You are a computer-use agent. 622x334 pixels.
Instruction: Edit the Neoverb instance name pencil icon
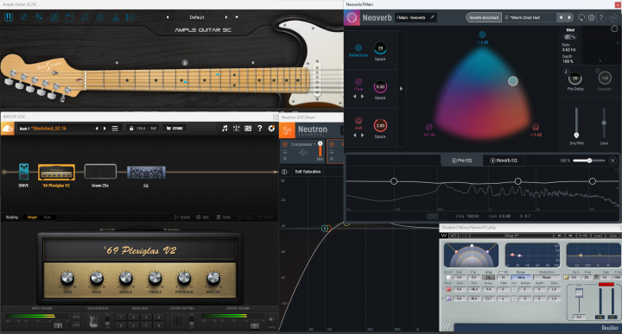click(432, 17)
